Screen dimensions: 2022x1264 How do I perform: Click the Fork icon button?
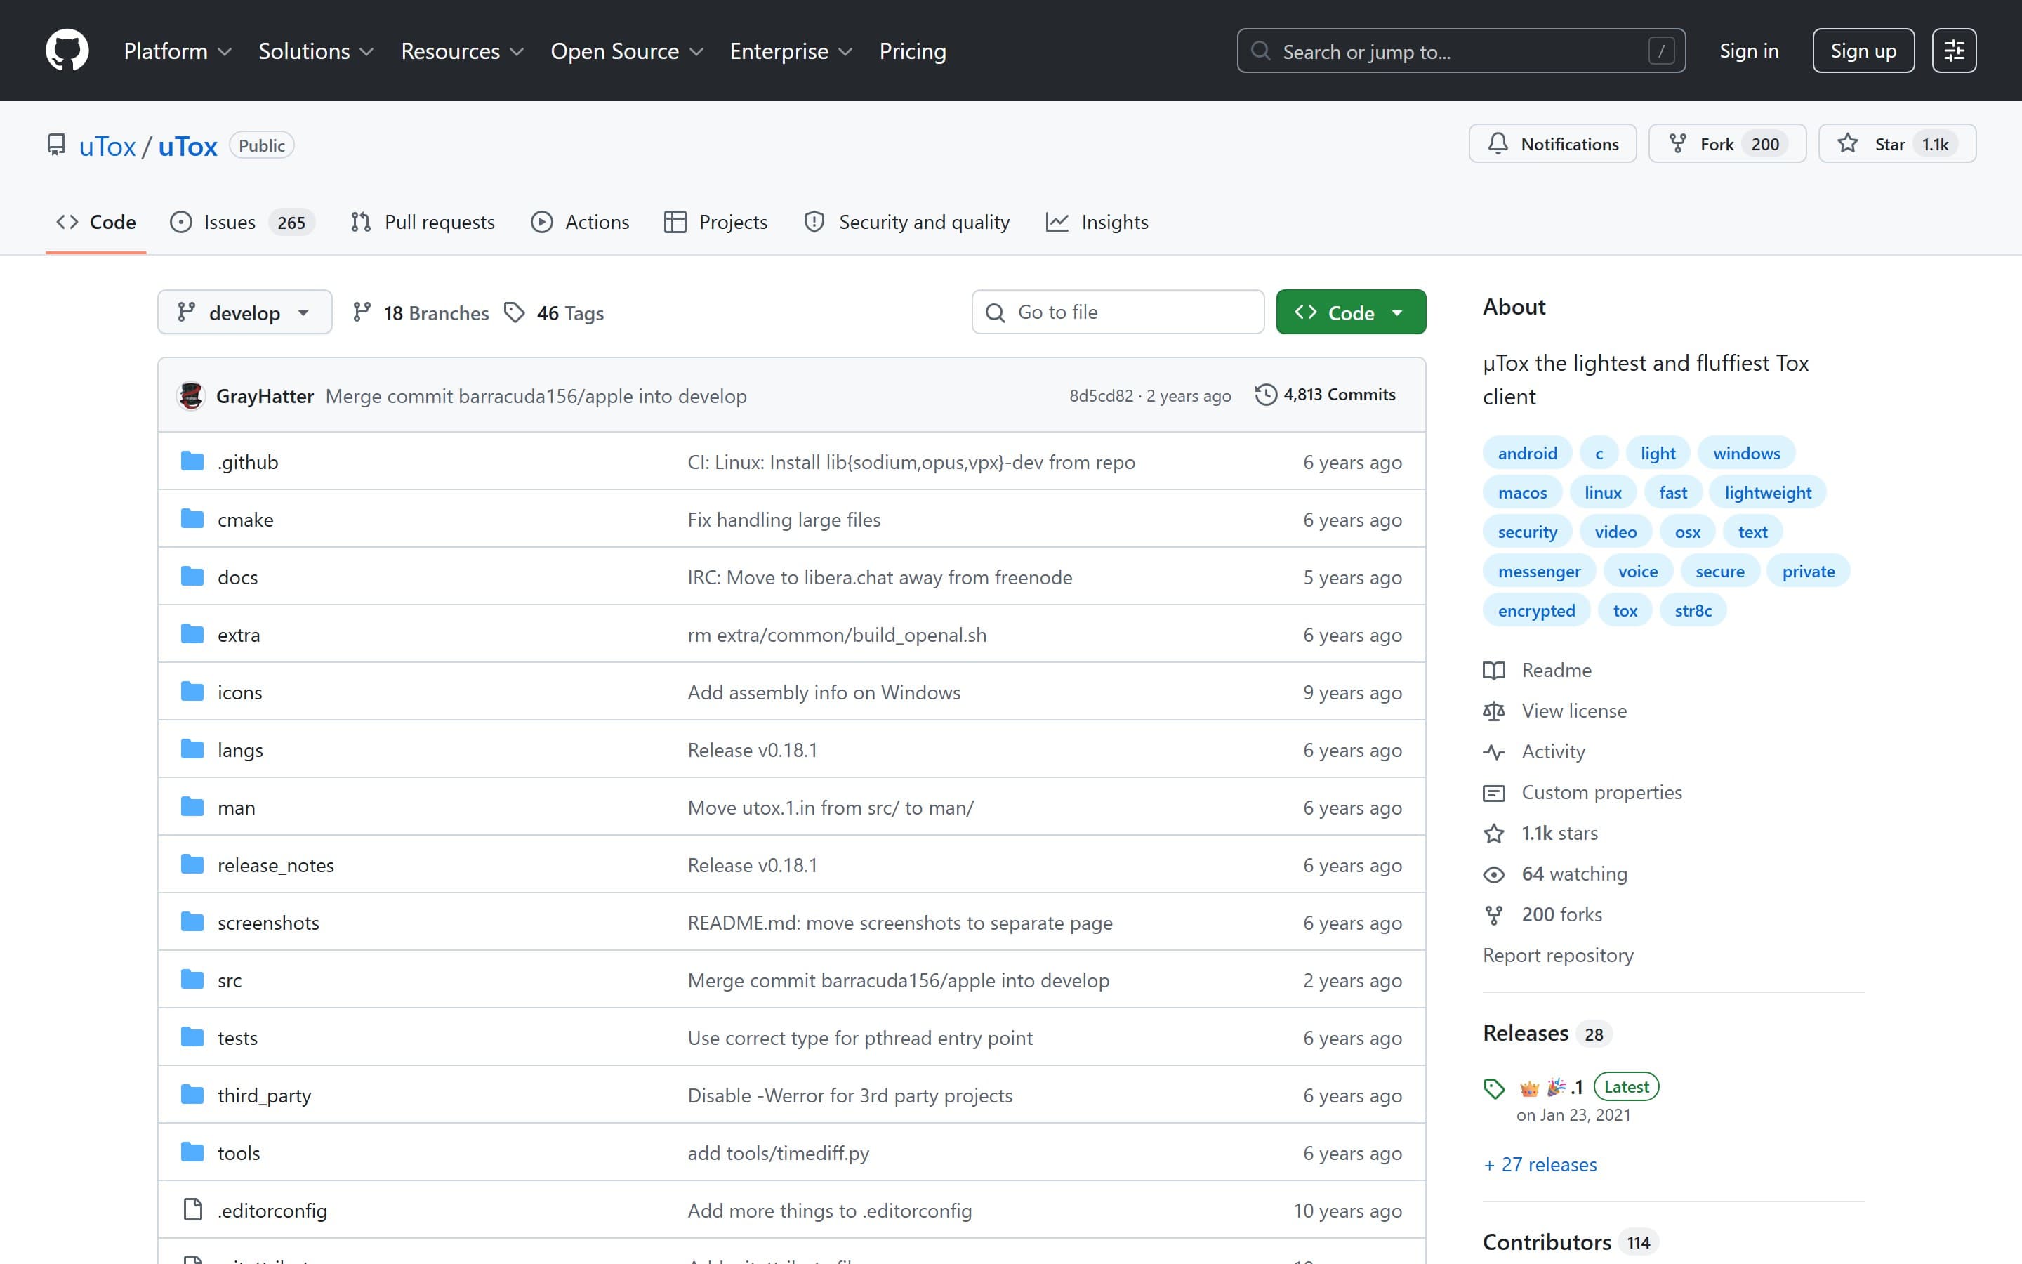(1677, 144)
